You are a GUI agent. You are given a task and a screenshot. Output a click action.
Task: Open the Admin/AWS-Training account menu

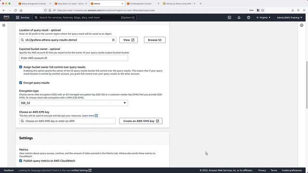tap(290, 17)
